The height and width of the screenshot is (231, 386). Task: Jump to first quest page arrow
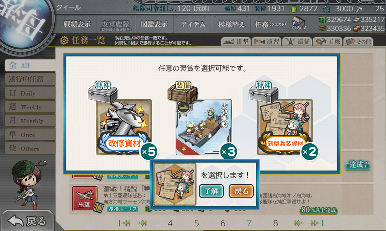coord(124,223)
